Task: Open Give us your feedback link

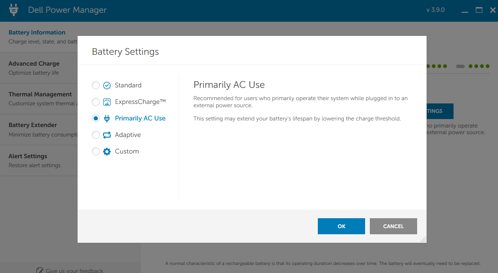Action: (x=74, y=271)
